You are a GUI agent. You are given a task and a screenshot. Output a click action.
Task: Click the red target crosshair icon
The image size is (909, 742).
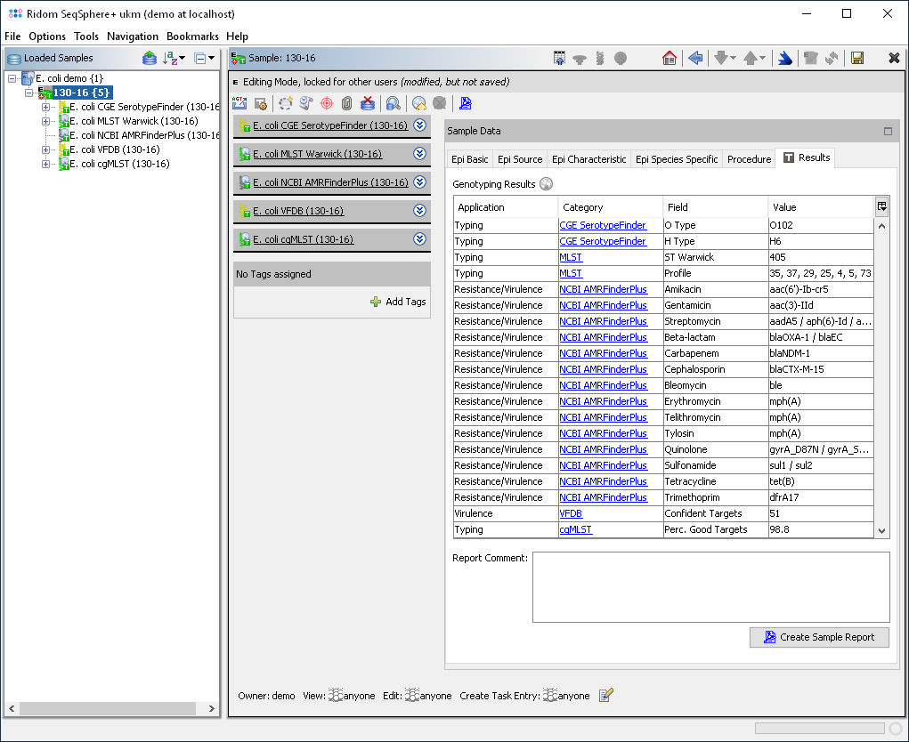click(327, 103)
